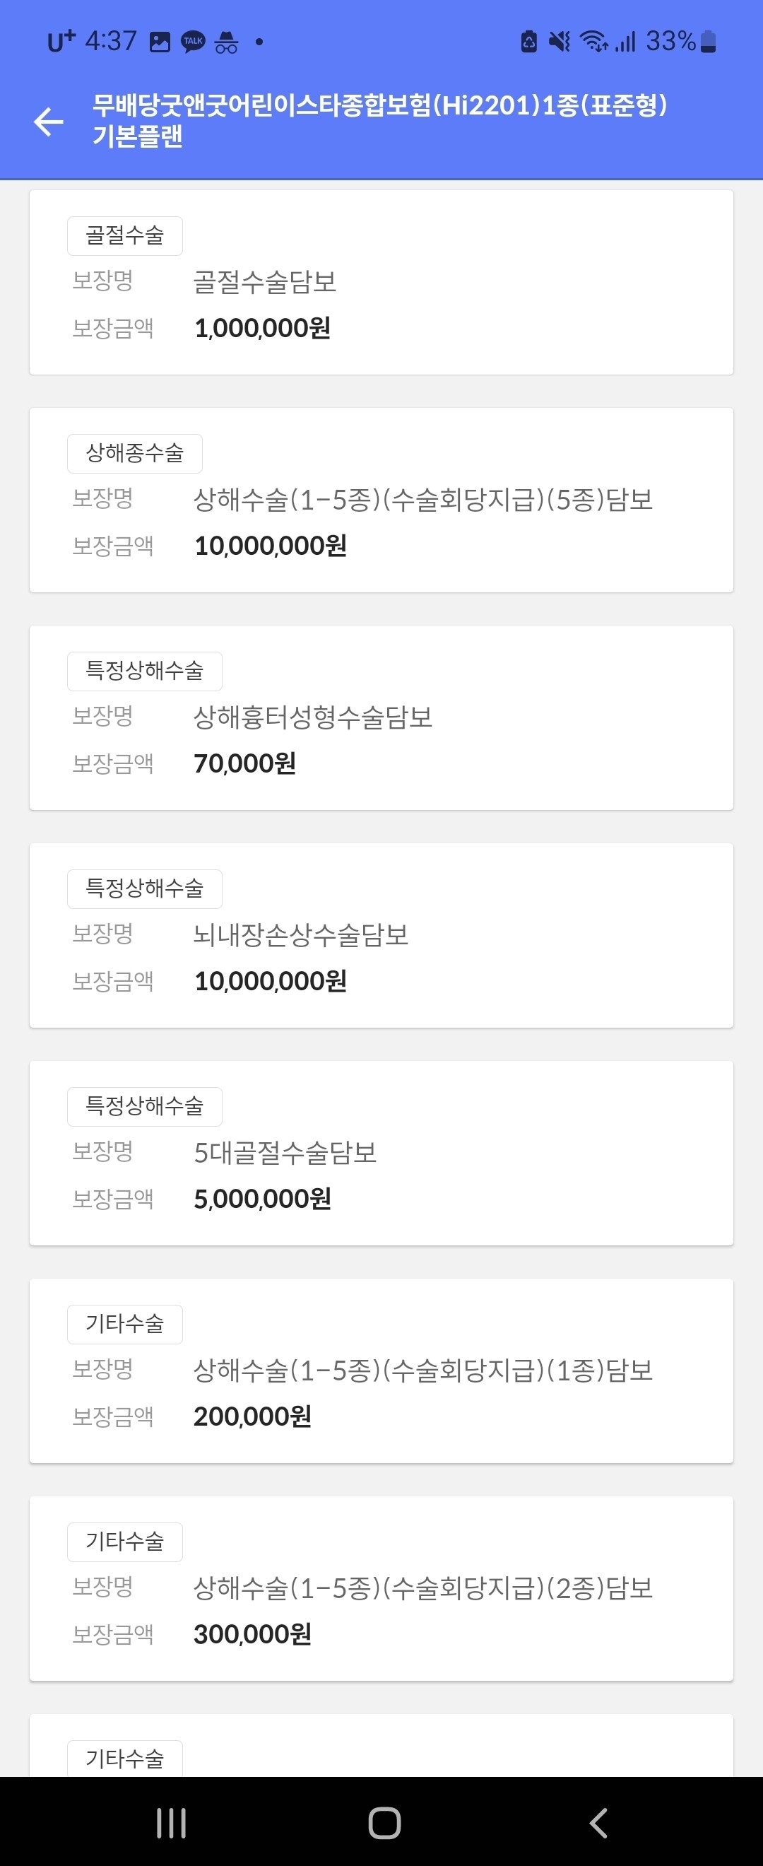Select the 상해흉터성형수술담보 coverage name
The height and width of the screenshot is (1866, 763).
(x=313, y=717)
